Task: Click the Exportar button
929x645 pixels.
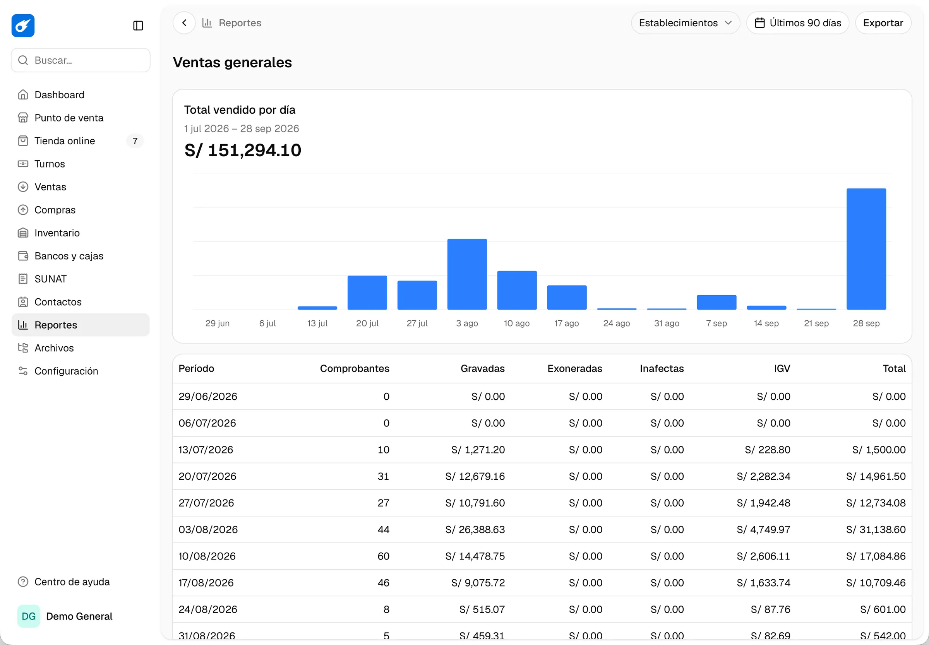Action: pos(883,22)
